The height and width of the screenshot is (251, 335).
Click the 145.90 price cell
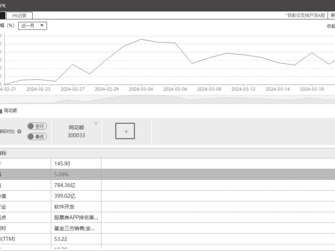76,164
